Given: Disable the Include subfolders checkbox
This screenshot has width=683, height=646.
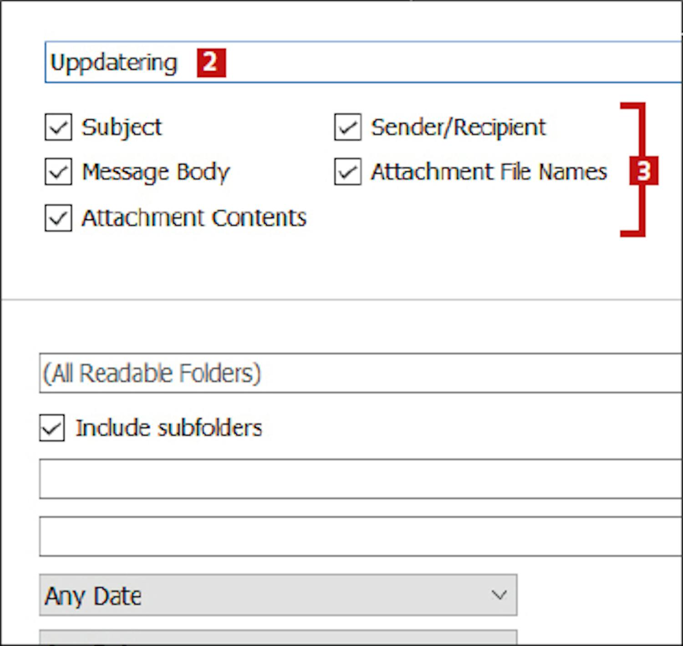Looking at the screenshot, I should click(x=52, y=428).
